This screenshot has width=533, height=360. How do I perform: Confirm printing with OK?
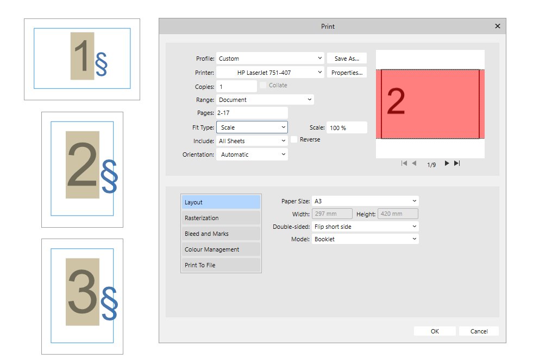[x=435, y=331]
